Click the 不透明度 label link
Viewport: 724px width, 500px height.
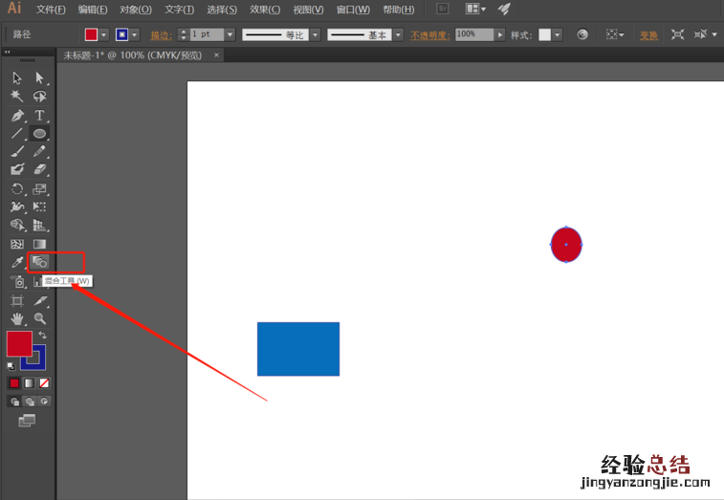pyautogui.click(x=430, y=35)
